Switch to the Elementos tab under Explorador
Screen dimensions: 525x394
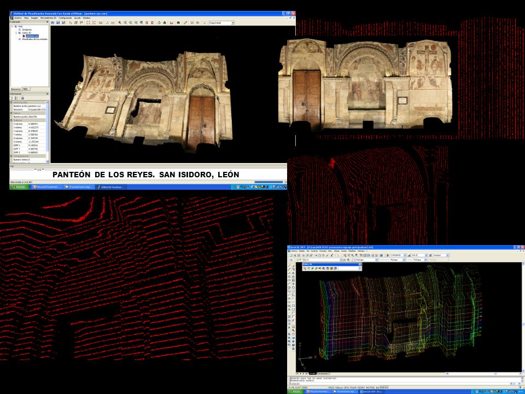(x=16, y=89)
